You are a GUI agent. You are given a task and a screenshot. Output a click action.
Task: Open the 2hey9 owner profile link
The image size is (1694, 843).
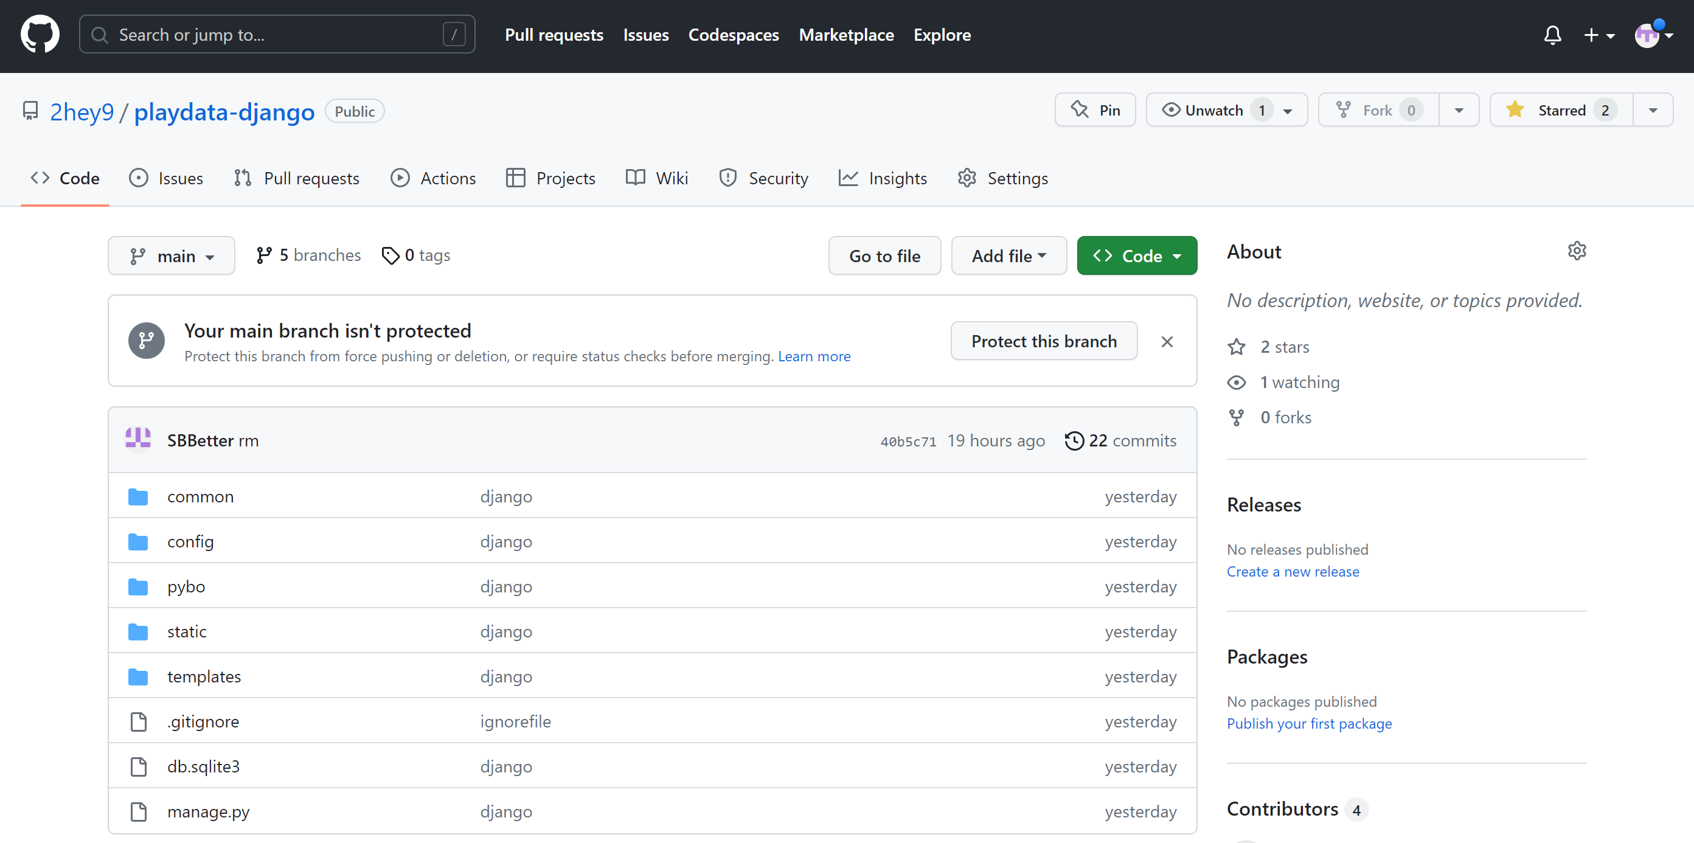tap(82, 112)
